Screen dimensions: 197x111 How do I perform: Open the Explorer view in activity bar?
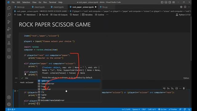coord(9,8)
